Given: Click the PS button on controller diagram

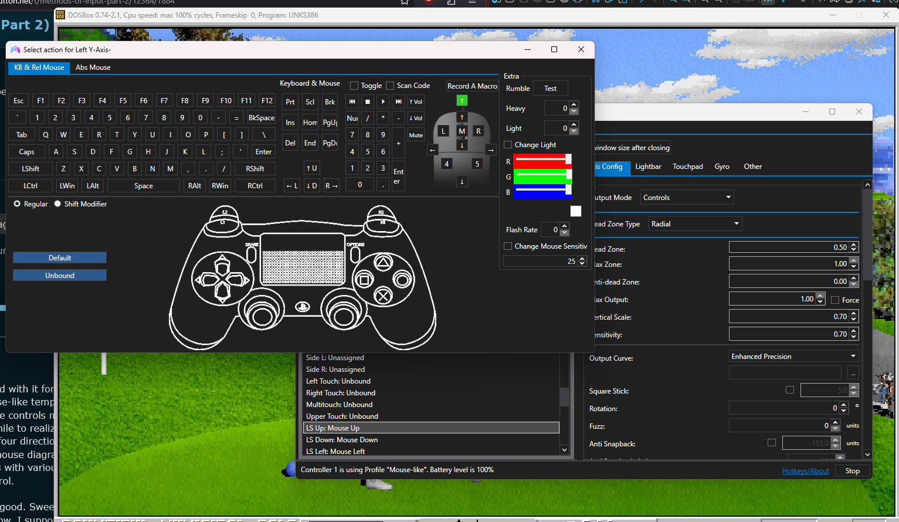Looking at the screenshot, I should pyautogui.click(x=303, y=307).
